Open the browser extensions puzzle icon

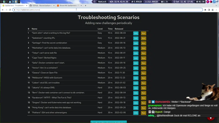point(205,10)
